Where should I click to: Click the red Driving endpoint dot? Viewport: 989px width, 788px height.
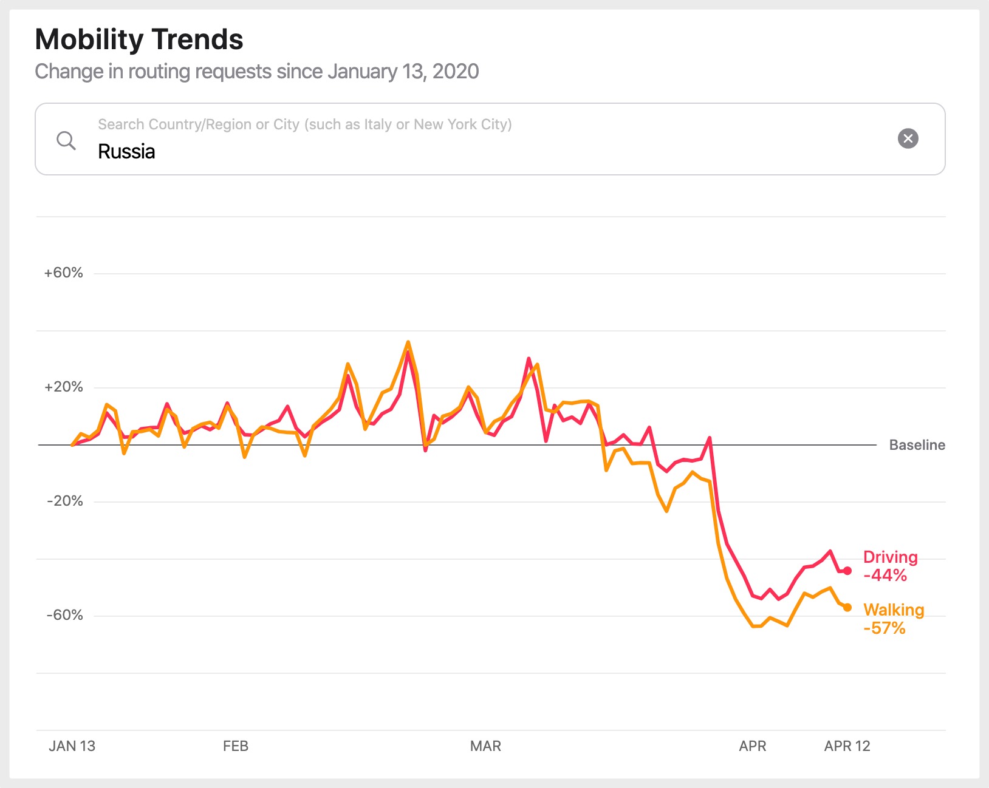coord(847,571)
